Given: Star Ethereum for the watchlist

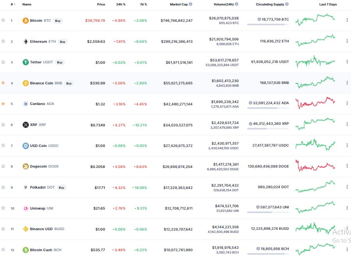Looking at the screenshot, I should tap(3, 41).
